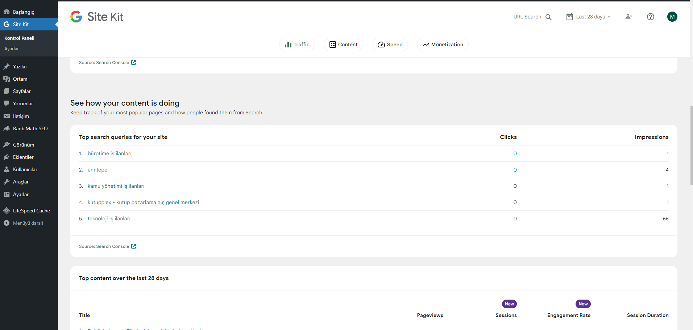This screenshot has height=330, width=693.
Task: Click the New badge above Sessions
Action: click(x=510, y=304)
